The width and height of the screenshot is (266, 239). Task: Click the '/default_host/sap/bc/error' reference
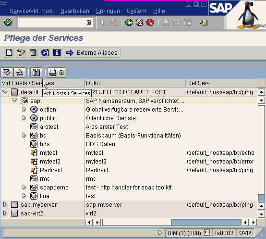tap(220, 162)
